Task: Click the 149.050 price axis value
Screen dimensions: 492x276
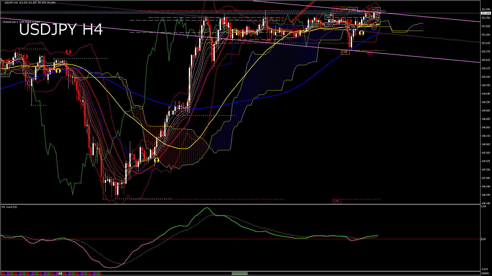Action: point(486,111)
